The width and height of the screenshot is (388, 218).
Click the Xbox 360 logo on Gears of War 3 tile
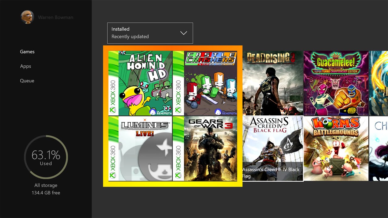(x=178, y=162)
